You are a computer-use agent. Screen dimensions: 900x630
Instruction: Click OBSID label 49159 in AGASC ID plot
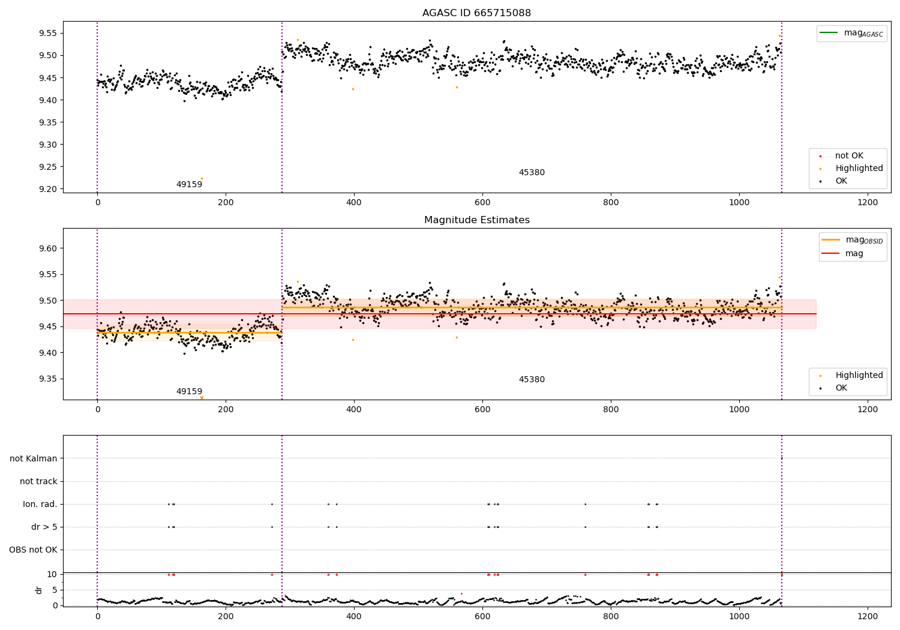pos(189,184)
